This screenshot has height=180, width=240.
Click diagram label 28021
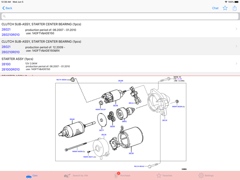coord(124,121)
